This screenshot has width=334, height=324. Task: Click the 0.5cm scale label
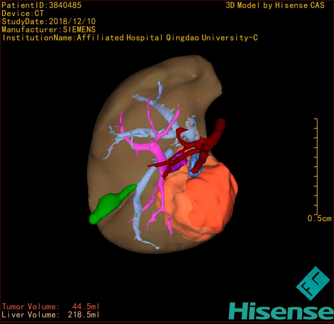point(319,219)
